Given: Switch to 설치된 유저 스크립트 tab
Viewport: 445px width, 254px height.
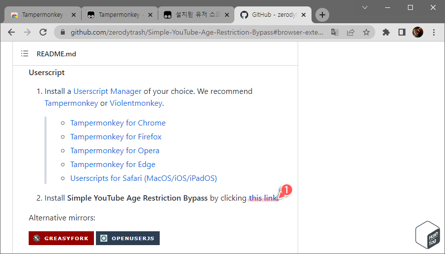Looking at the screenshot, I should (x=196, y=15).
